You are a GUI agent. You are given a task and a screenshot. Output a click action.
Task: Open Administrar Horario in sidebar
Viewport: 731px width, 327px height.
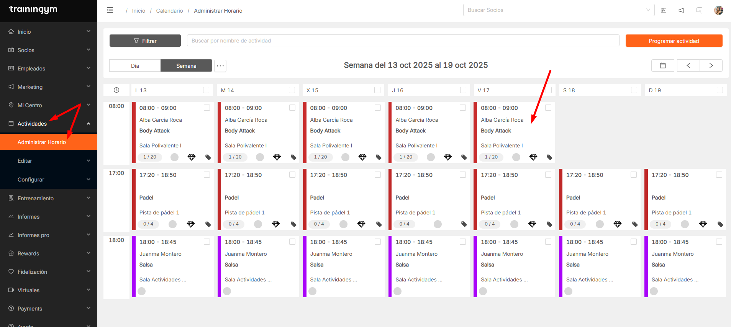click(42, 142)
